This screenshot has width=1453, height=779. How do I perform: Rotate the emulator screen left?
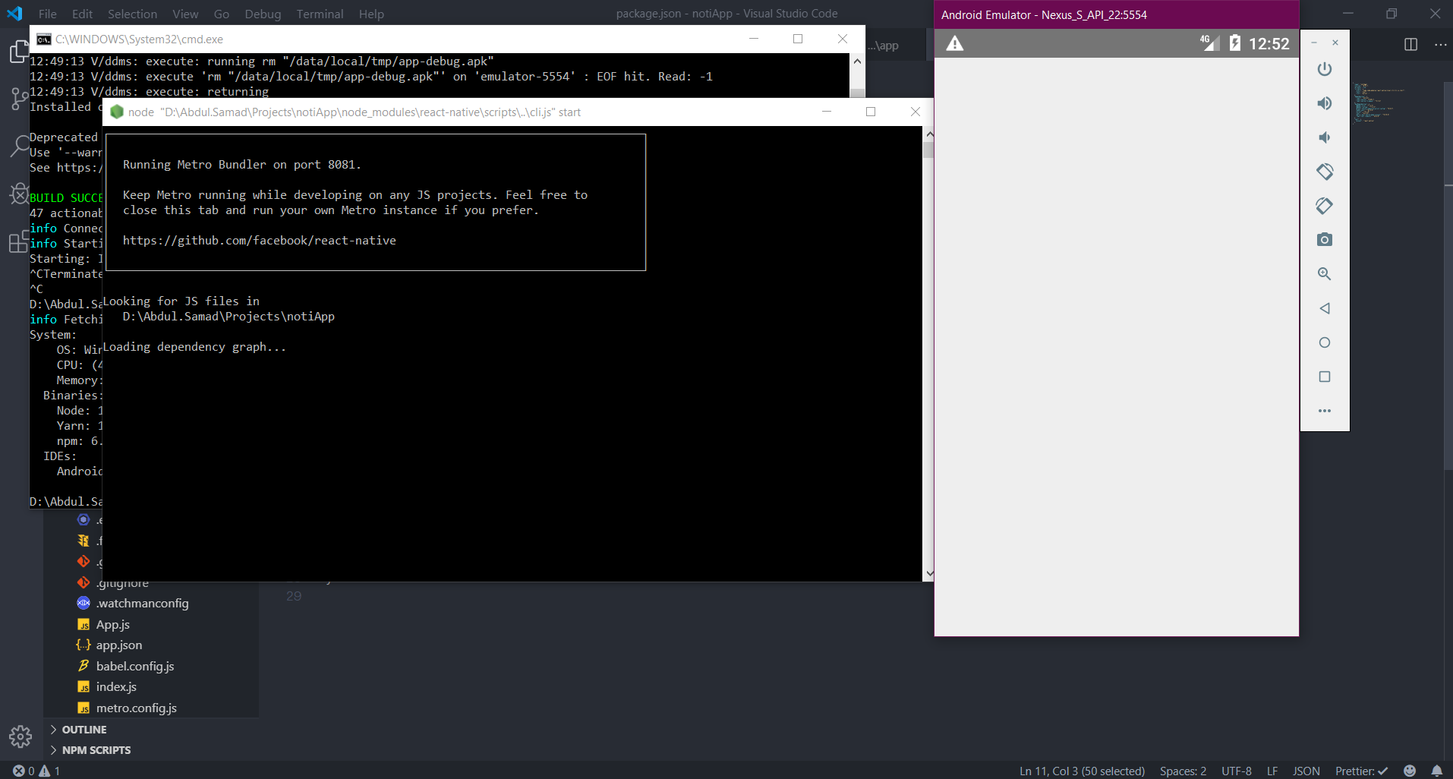pyautogui.click(x=1325, y=172)
